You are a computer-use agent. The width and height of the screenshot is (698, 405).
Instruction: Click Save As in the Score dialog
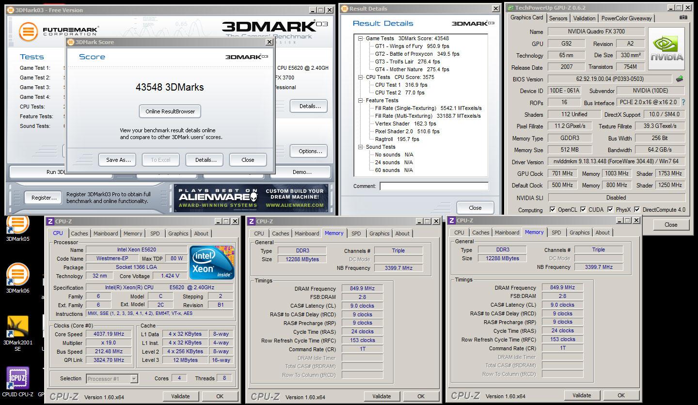click(118, 160)
